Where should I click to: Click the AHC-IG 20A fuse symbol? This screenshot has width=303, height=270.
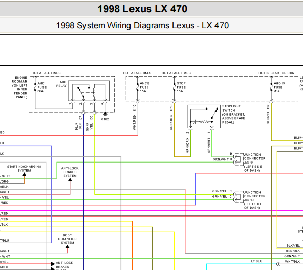tap(271, 87)
